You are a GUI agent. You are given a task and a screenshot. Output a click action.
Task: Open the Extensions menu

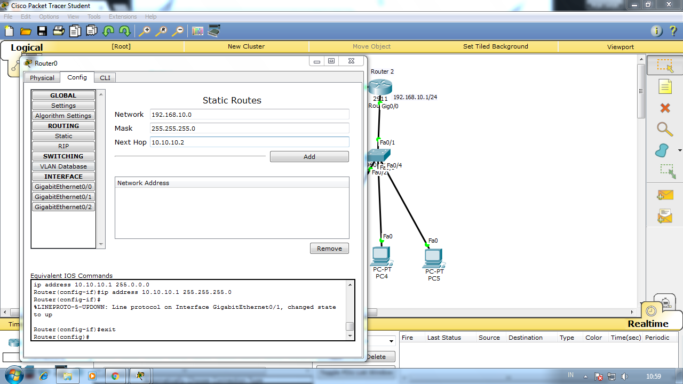123,17
